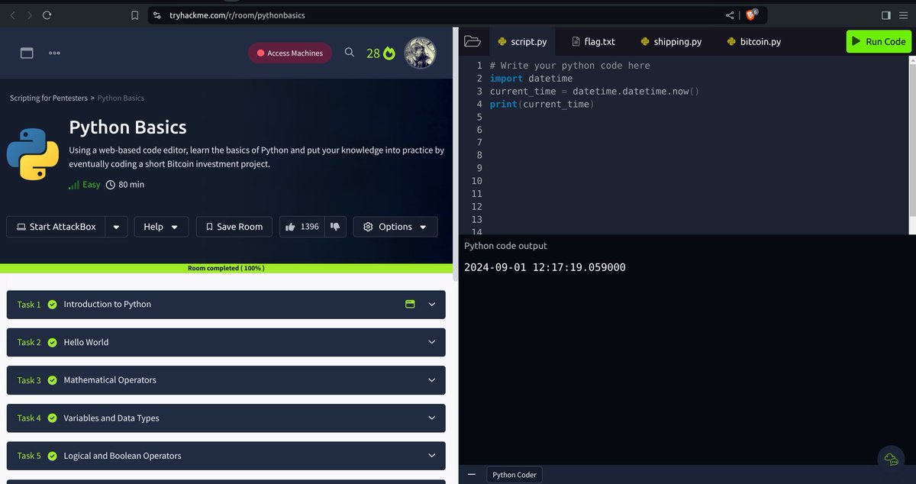Click Task 3 green completed checkmark
The image size is (916, 484).
[x=53, y=379]
